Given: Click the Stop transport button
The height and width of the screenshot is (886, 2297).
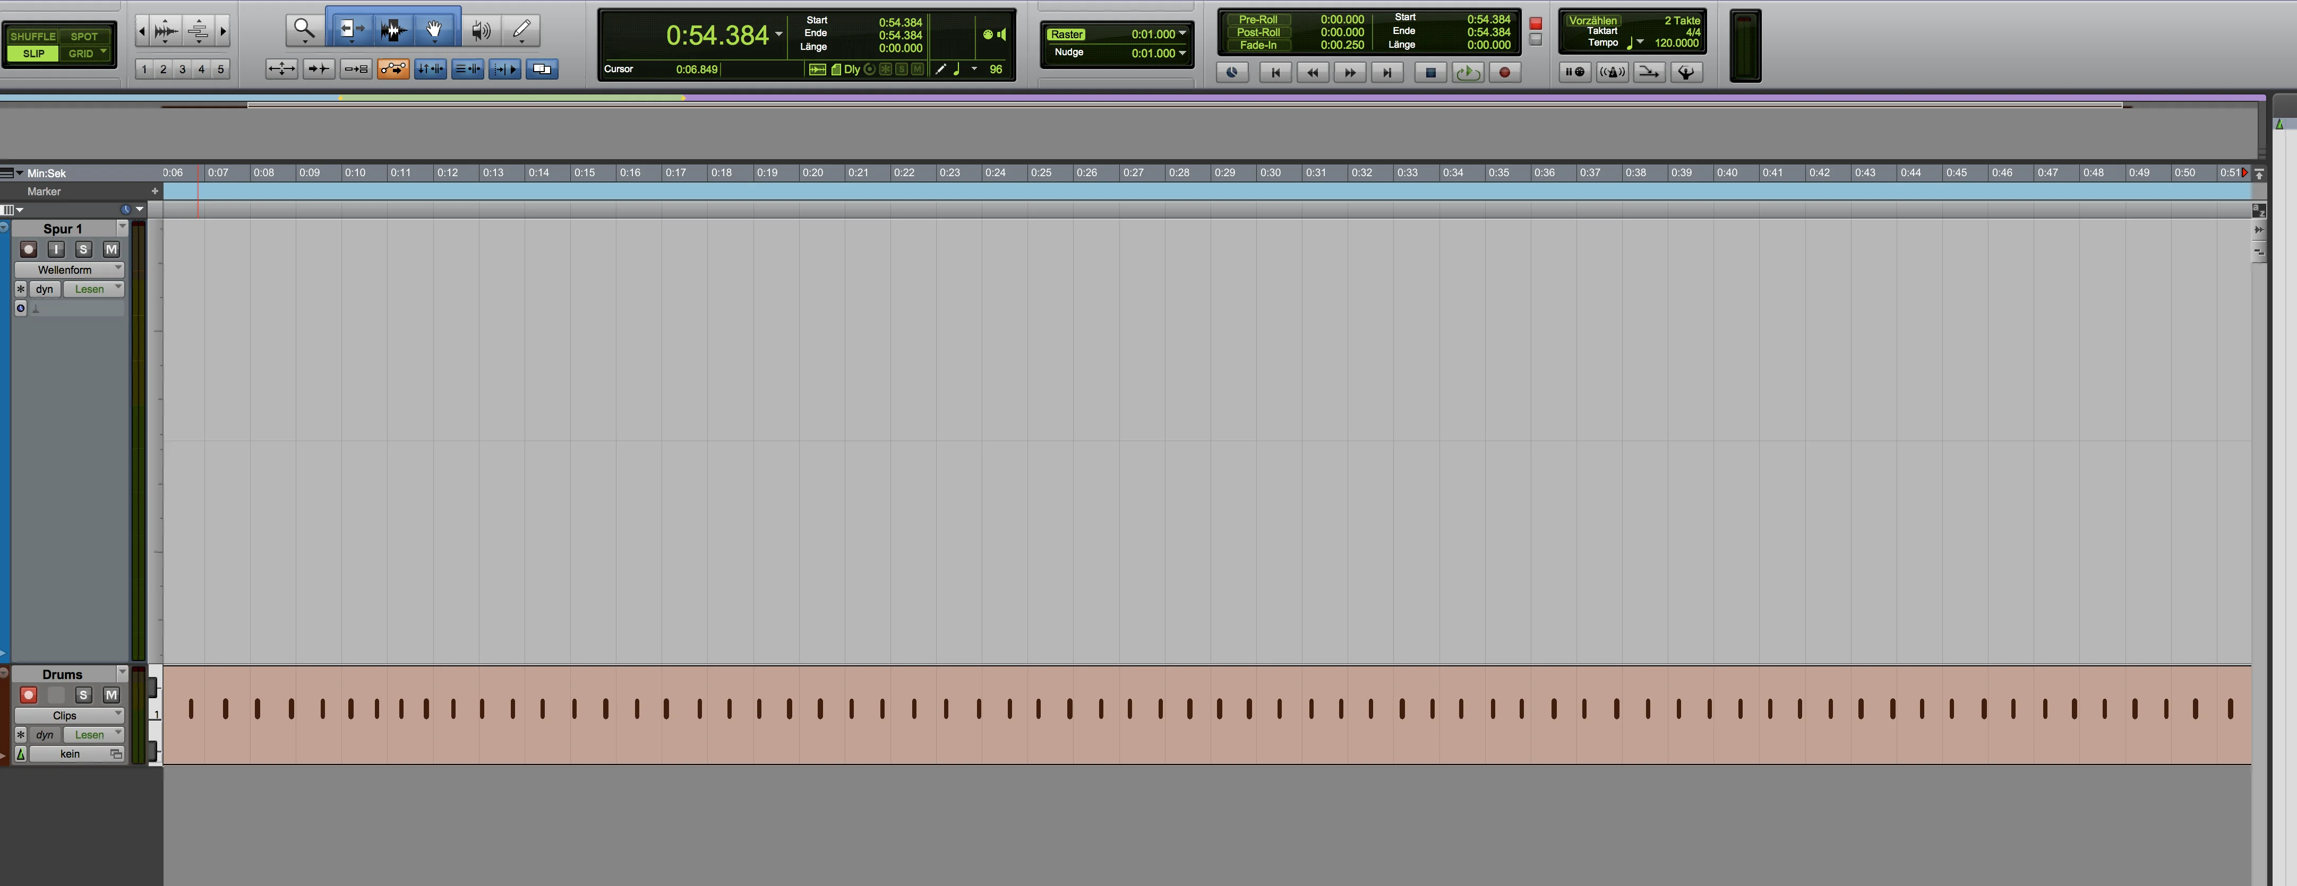Looking at the screenshot, I should pos(1430,72).
